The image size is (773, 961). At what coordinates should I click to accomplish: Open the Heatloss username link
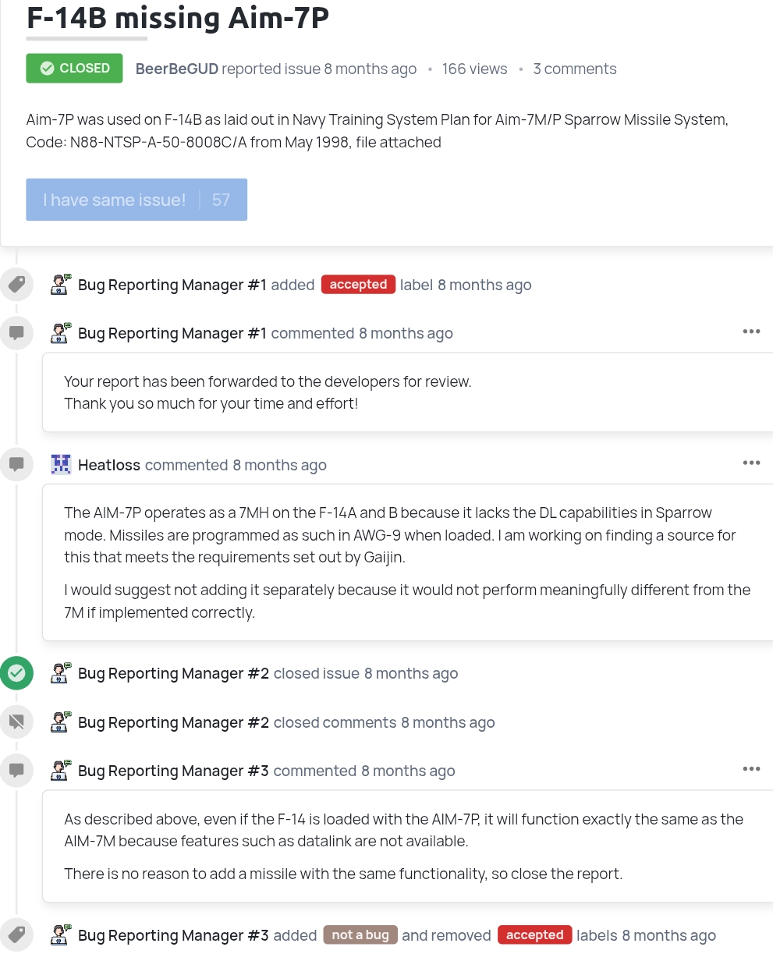pos(109,466)
